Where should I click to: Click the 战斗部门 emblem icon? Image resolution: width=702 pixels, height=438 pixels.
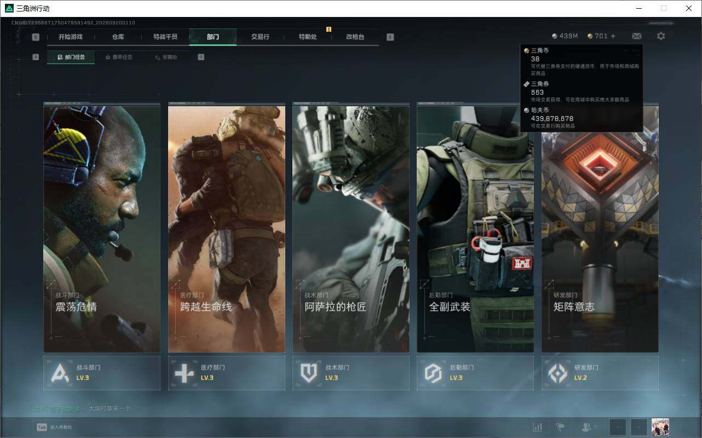60,373
